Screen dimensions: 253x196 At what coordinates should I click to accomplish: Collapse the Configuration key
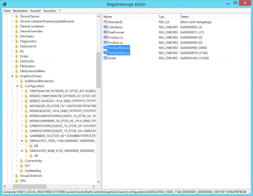(x=17, y=86)
